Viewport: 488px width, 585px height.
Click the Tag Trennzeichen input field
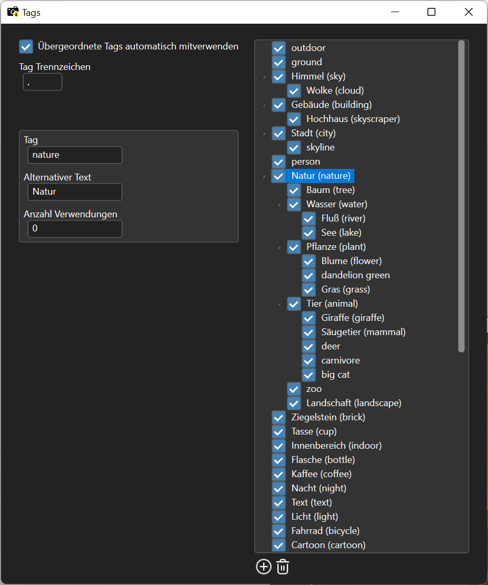pos(43,82)
